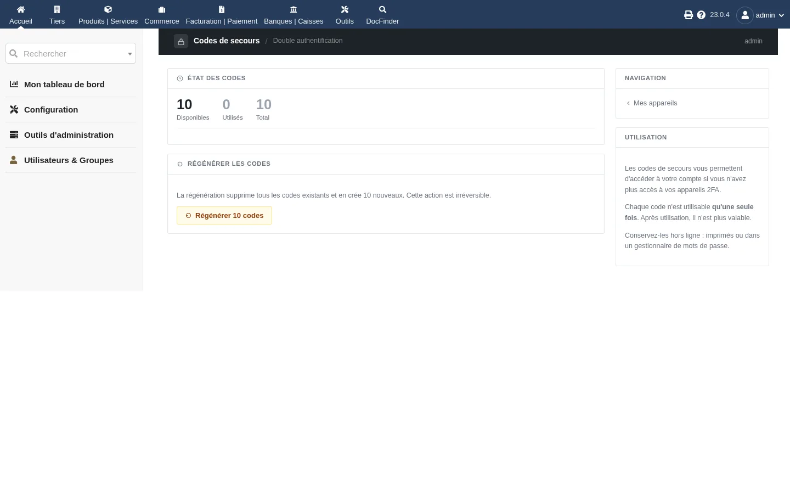The image size is (790, 494).
Task: Click the Total count label
Action: tap(263, 117)
